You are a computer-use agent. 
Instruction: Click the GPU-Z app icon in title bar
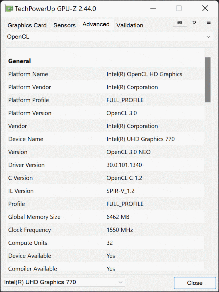tap(9, 9)
